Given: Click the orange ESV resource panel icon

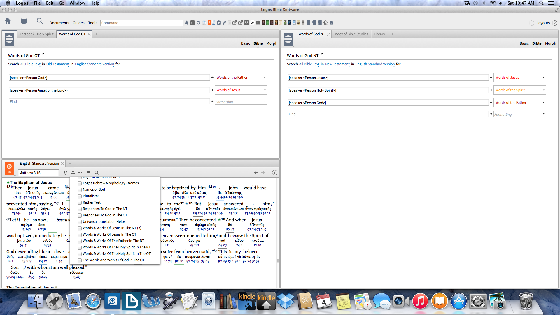Looking at the screenshot, I should (9, 168).
